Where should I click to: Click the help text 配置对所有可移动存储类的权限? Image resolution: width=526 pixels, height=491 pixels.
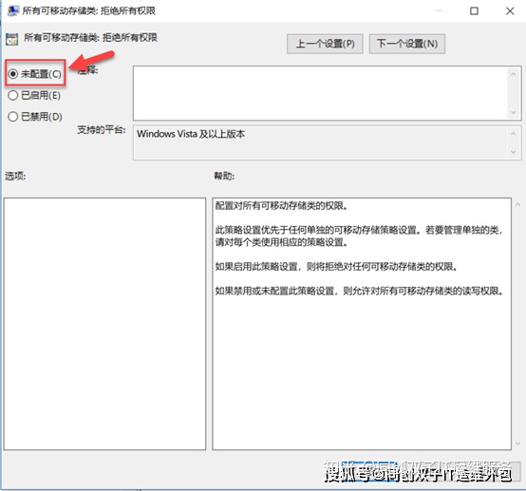pyautogui.click(x=281, y=206)
